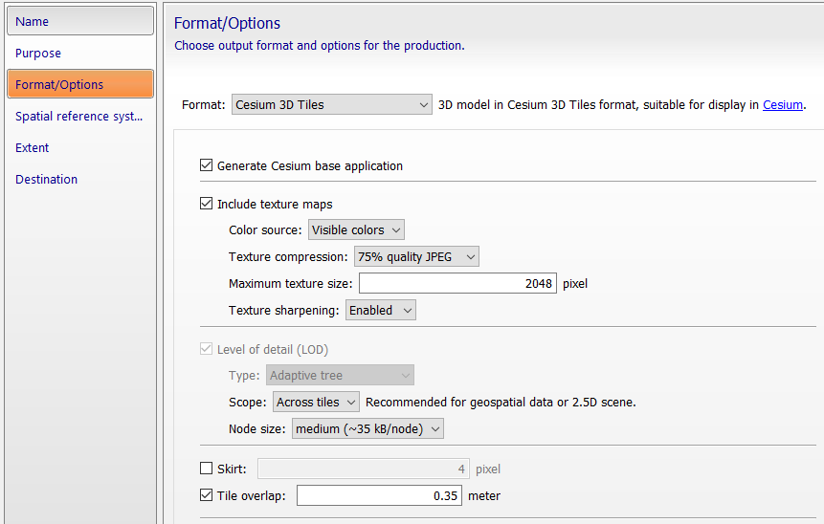Click the Tile overlap meter field
The width and height of the screenshot is (824, 524).
pyautogui.click(x=379, y=495)
